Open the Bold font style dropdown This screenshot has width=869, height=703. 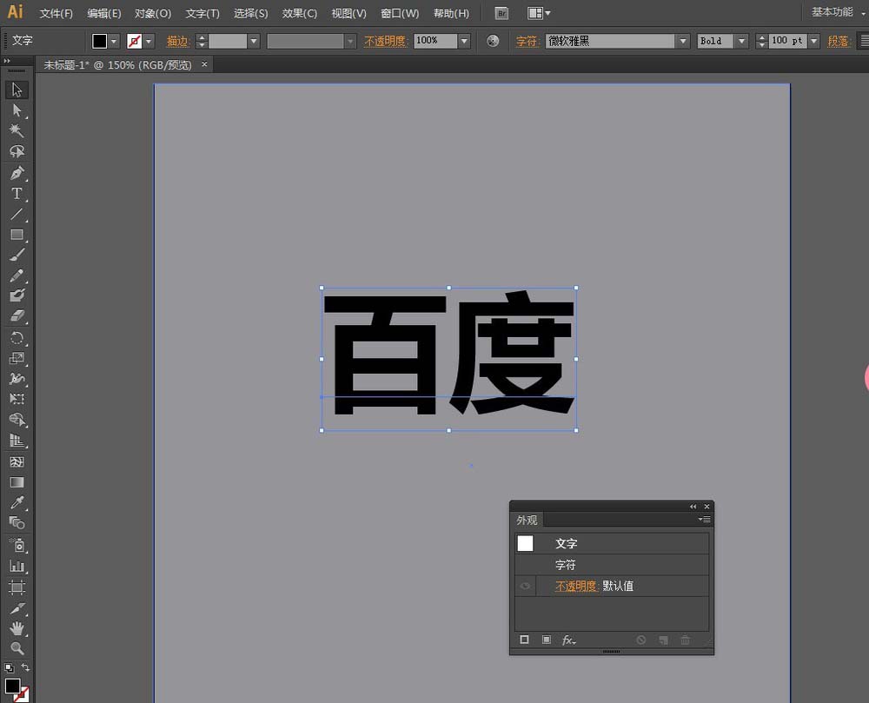tap(741, 41)
